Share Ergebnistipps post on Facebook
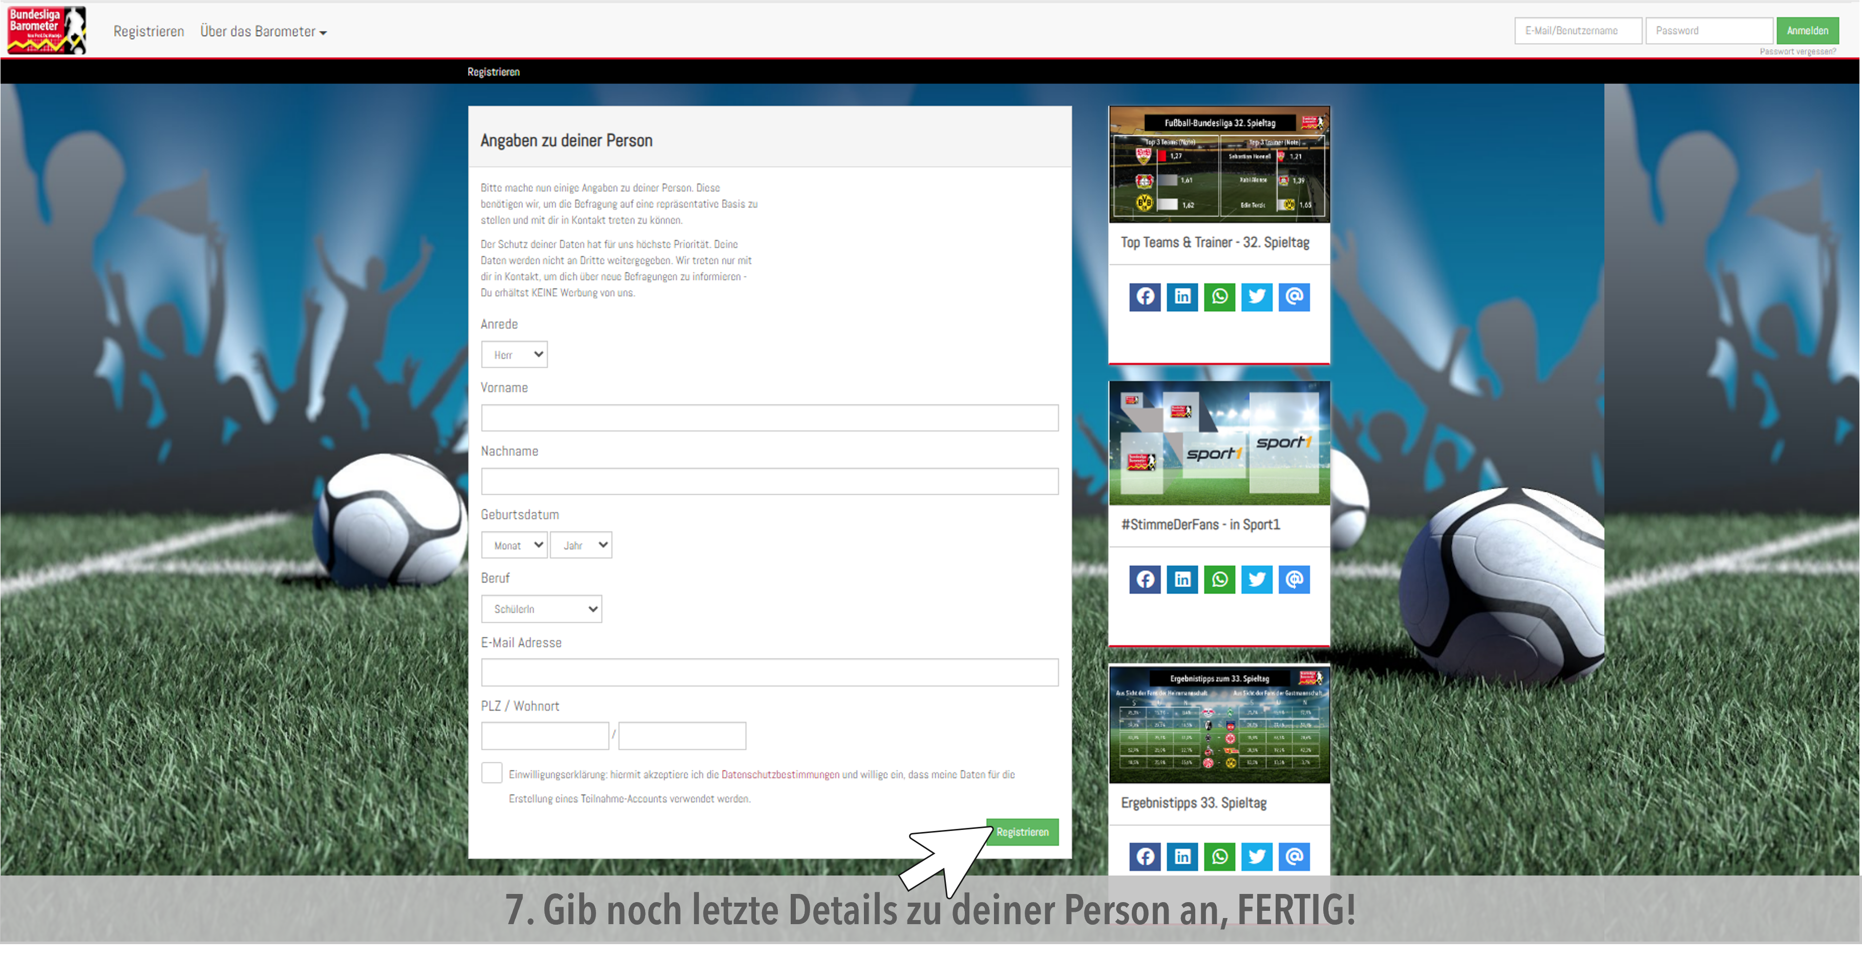Screen dimensions: 1862x960 coord(1145,857)
